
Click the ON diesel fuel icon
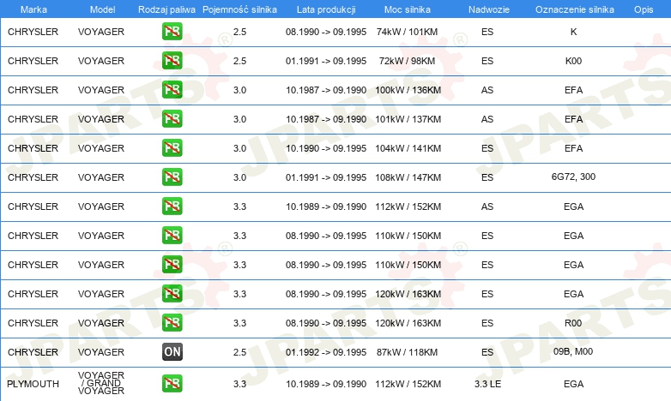172,351
